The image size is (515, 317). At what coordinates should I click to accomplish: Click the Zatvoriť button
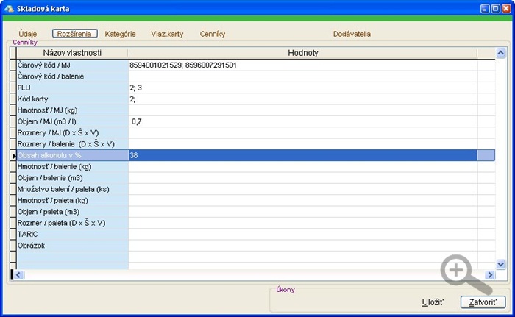[x=483, y=302]
